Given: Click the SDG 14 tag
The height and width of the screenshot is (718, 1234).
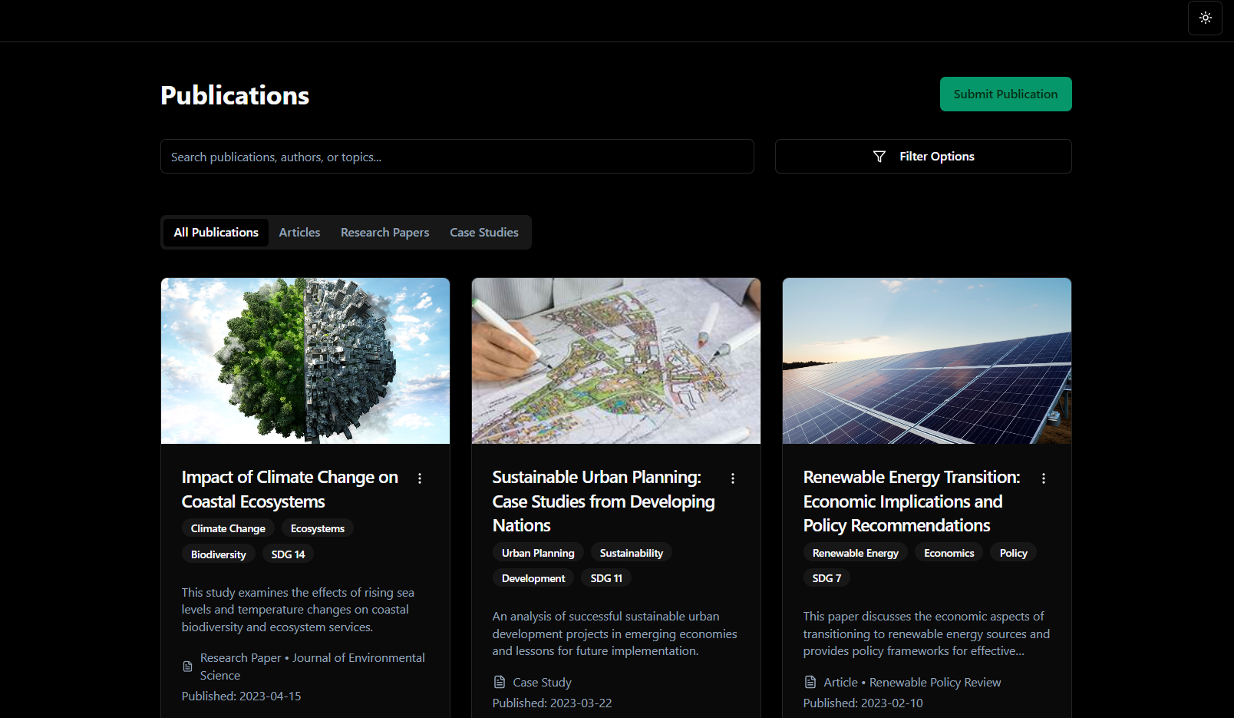Looking at the screenshot, I should (289, 554).
